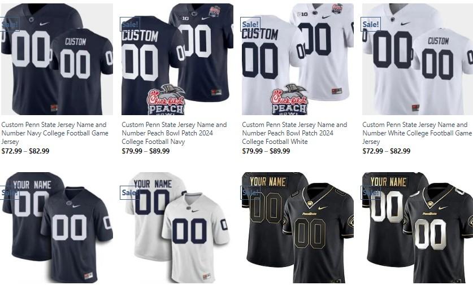Click the Sale! badge on white Peach Bowl jersey

(x=250, y=24)
